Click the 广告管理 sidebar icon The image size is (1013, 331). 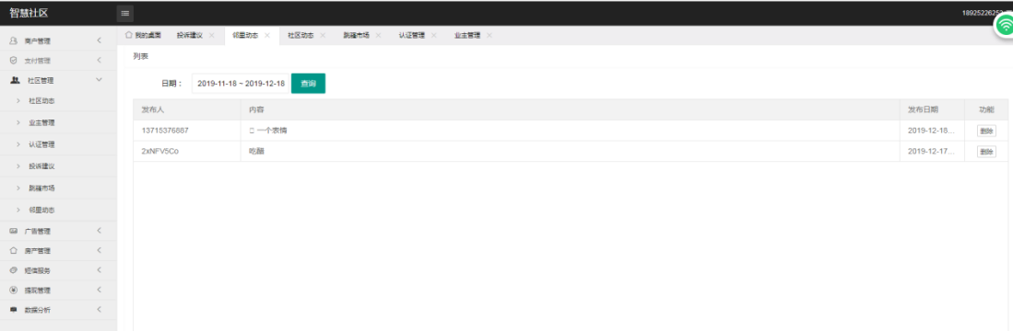pos(14,231)
